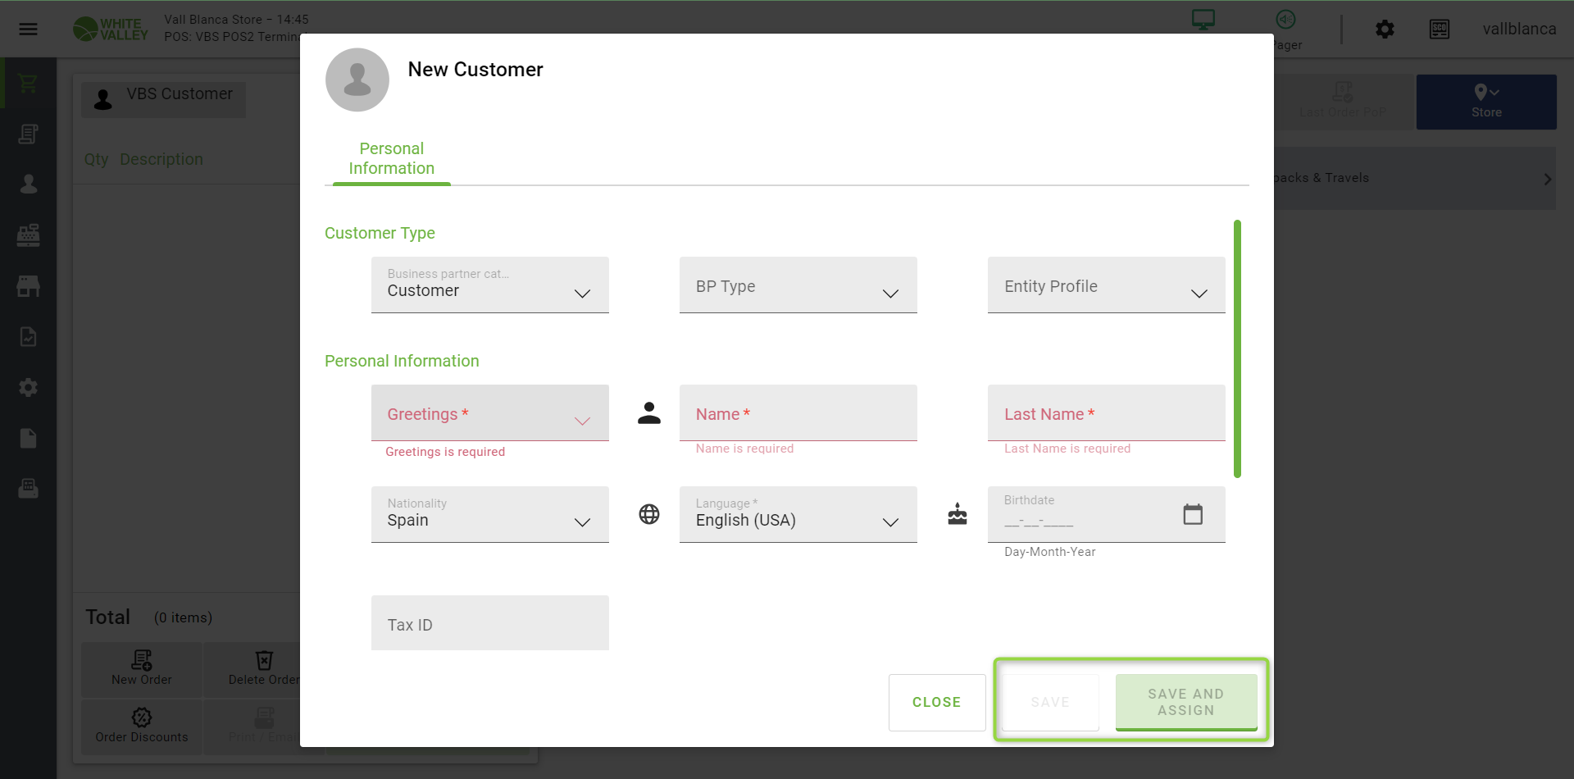Click the Order Discounts button

tap(142, 727)
